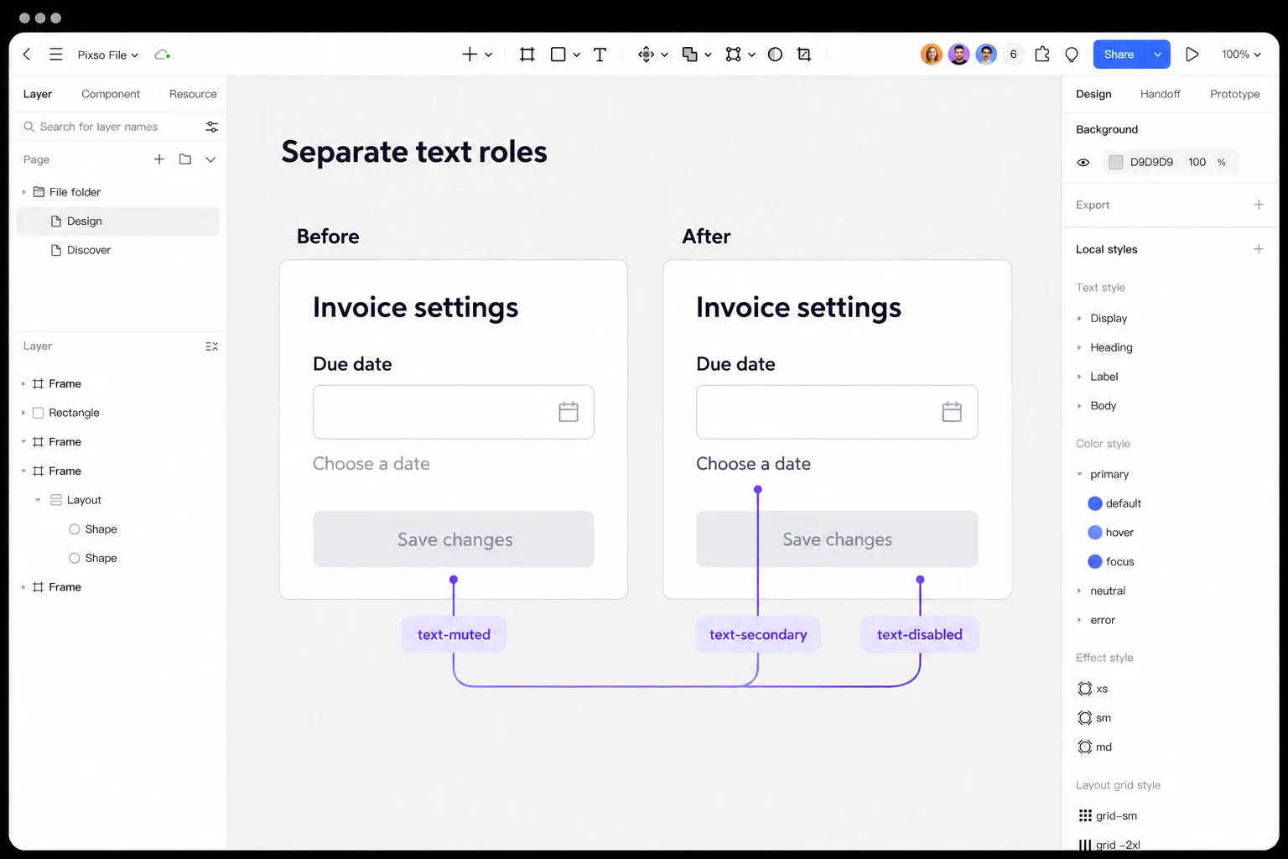Viewport: 1288px width, 859px height.
Task: Select the Rectangle shape tool
Action: tap(558, 55)
